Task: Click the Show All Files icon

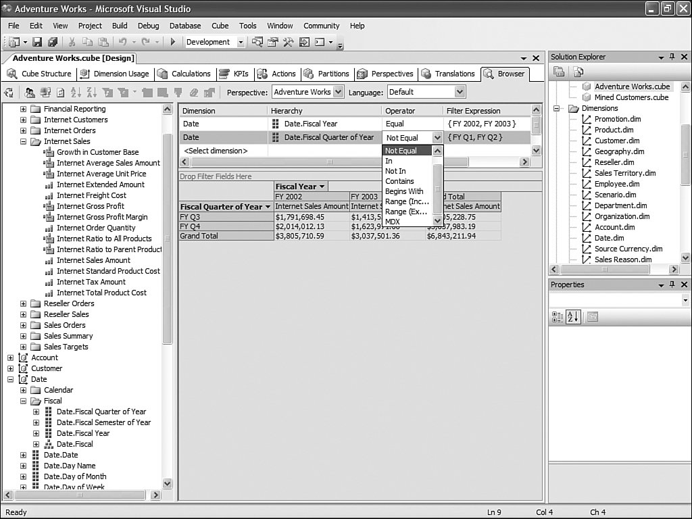Action: [x=578, y=72]
